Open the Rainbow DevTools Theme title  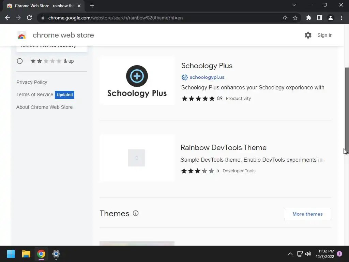coord(224,147)
